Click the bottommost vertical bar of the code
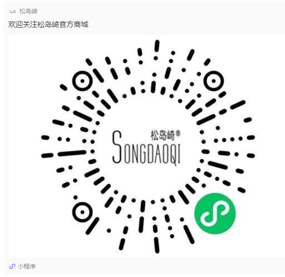 156,245
